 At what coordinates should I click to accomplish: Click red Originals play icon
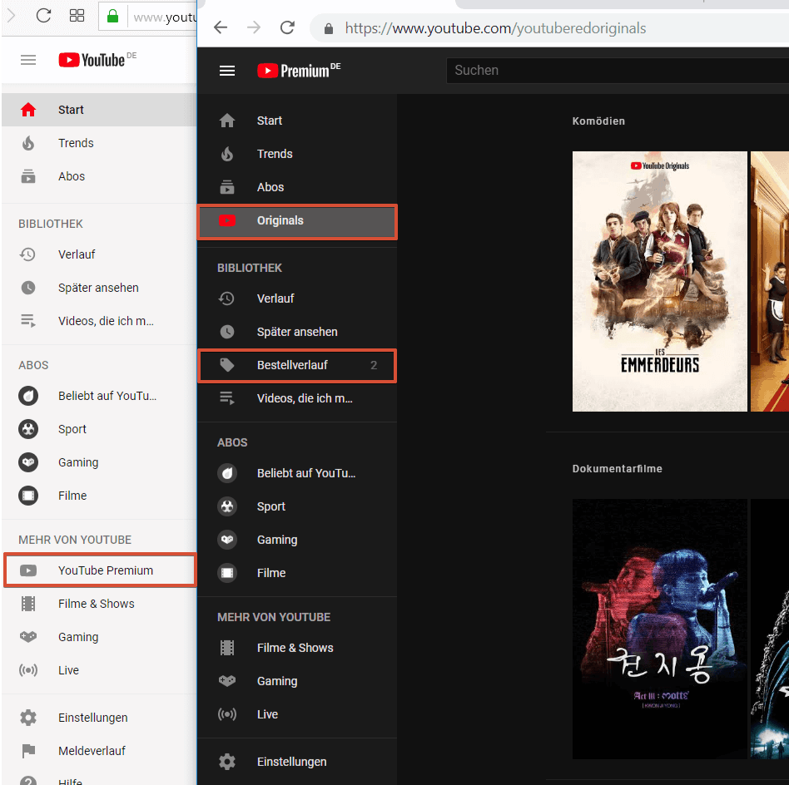[227, 220]
